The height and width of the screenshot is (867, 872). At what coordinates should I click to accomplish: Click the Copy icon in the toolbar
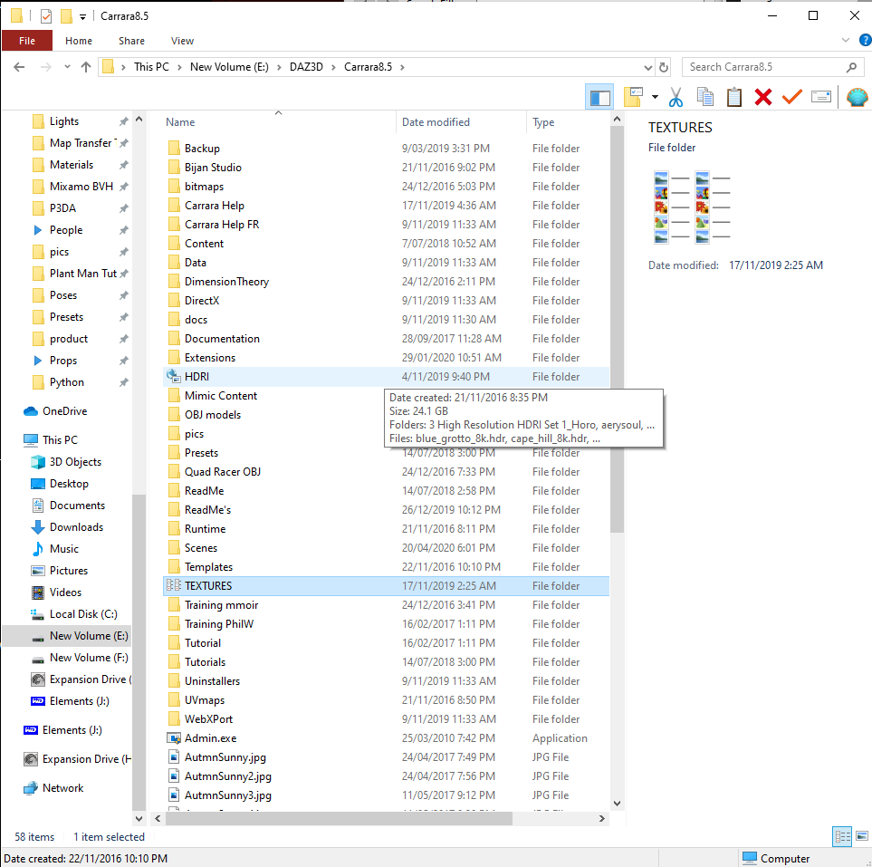[704, 97]
